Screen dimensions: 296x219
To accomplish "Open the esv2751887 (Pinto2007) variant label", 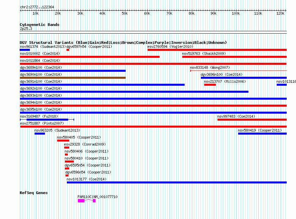I will tap(42, 123).
